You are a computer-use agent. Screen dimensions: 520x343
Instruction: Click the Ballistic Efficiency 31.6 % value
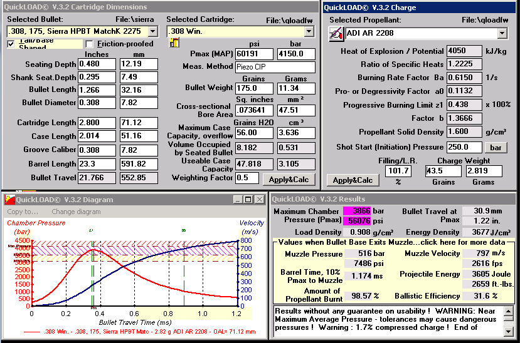coord(476,295)
